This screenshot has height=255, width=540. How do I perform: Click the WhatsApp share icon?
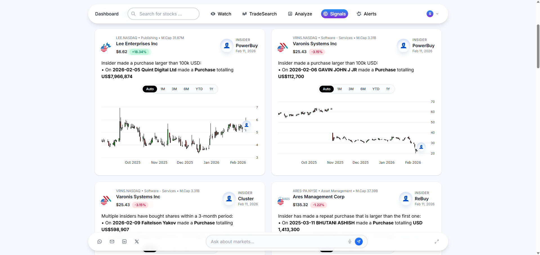(x=100, y=242)
